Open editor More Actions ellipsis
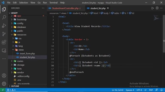 [161, 8]
